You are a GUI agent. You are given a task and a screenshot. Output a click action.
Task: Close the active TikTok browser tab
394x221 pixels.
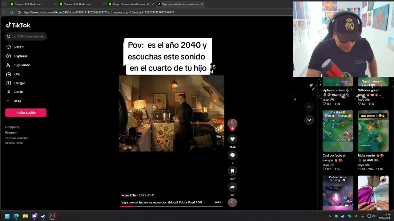pyautogui.click(x=202, y=4)
